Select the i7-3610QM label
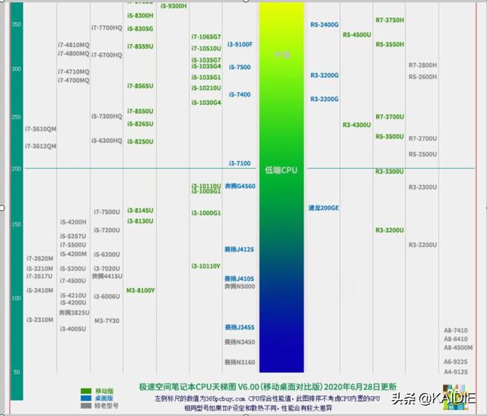The height and width of the screenshot is (416, 487). pyautogui.click(x=40, y=129)
